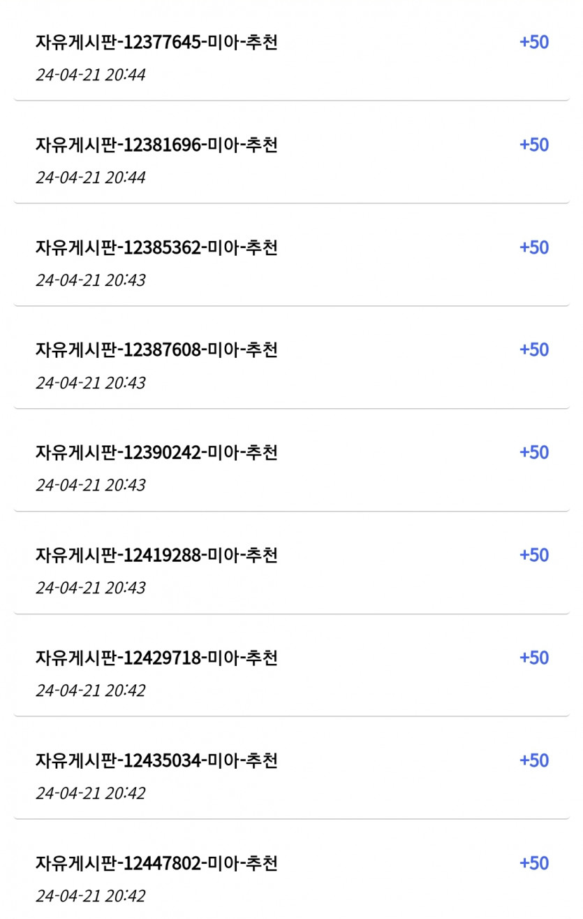
Task: Tap the 자유게시판-12390242-미아-추천 entry title
Action: (156, 453)
